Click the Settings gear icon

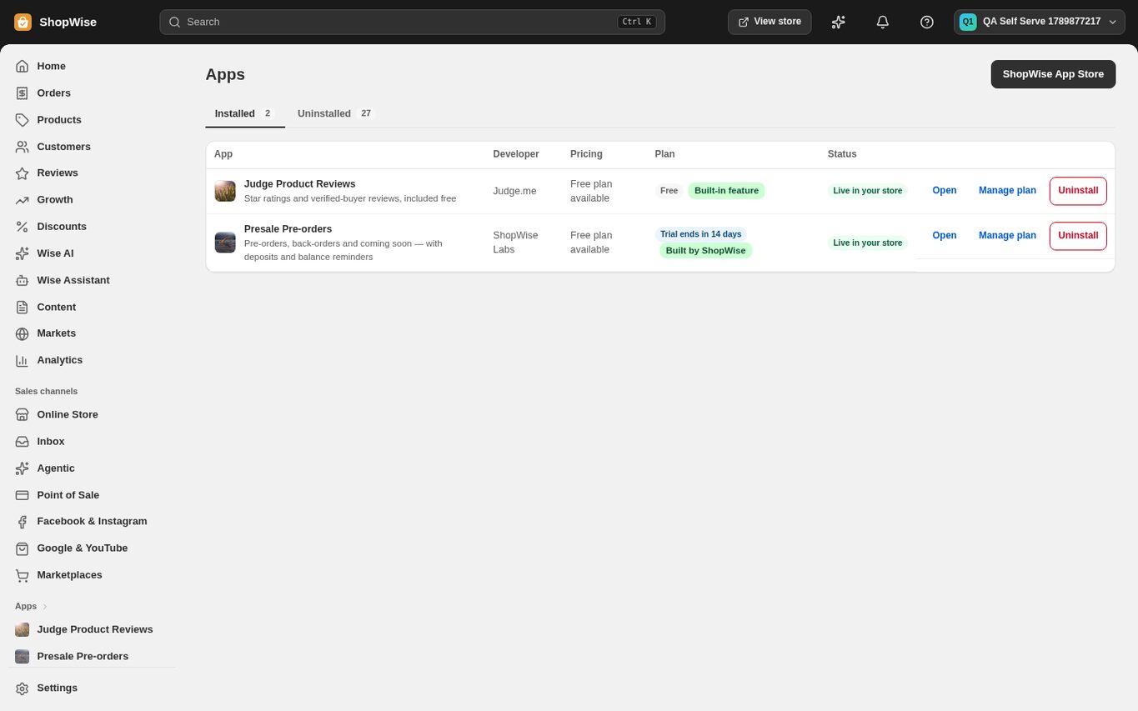pos(23,688)
